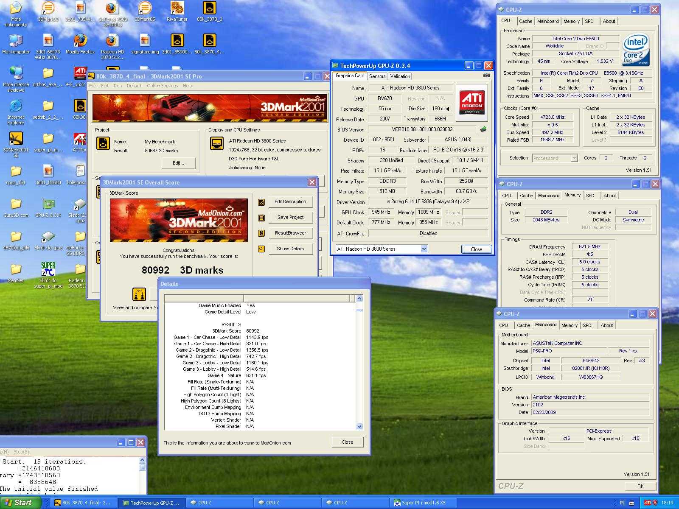
Task: Open the File menu in 3DMark2001
Action: (x=93, y=86)
